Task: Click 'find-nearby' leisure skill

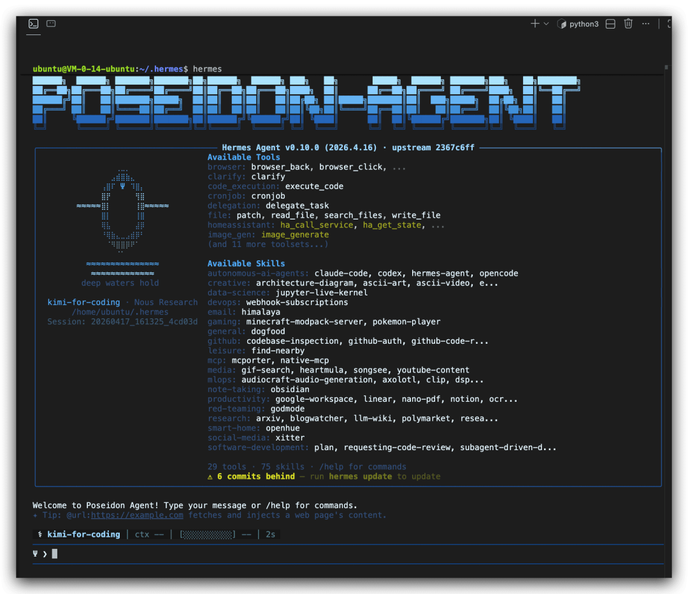Action: coord(278,351)
